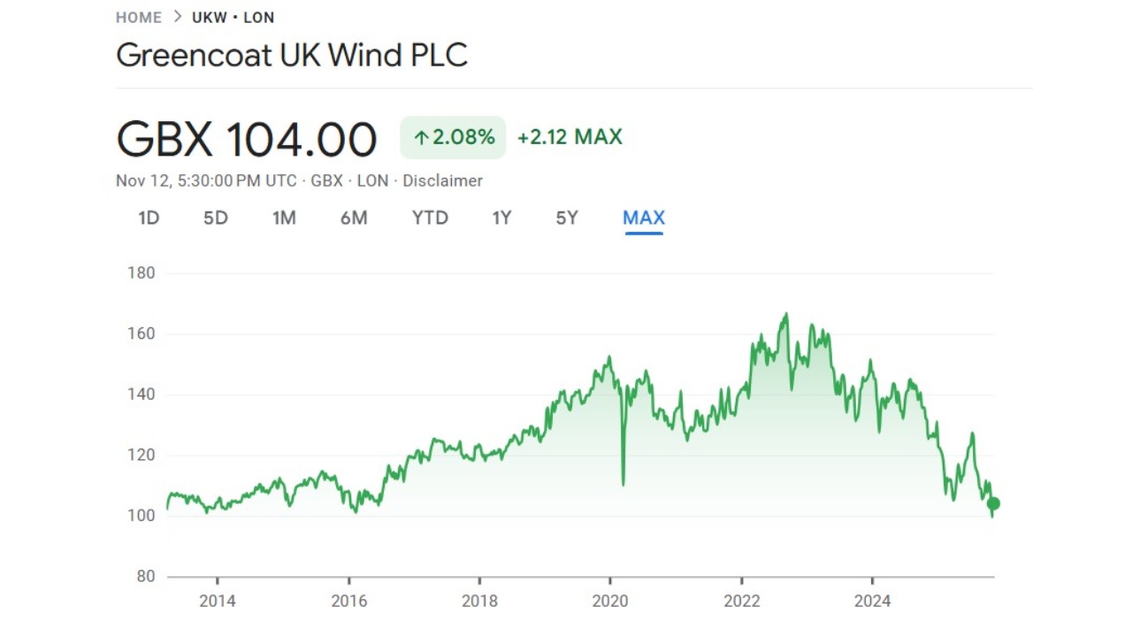Open the 6M price view

(354, 218)
